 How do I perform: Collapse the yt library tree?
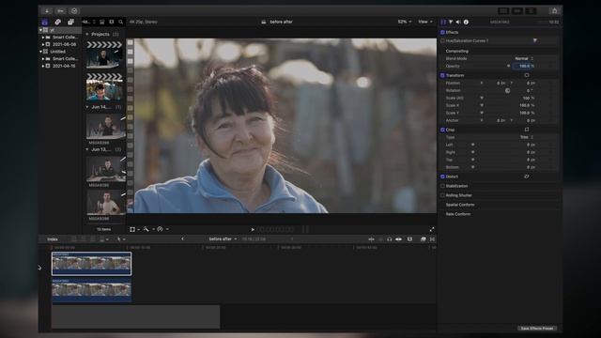(x=40, y=30)
